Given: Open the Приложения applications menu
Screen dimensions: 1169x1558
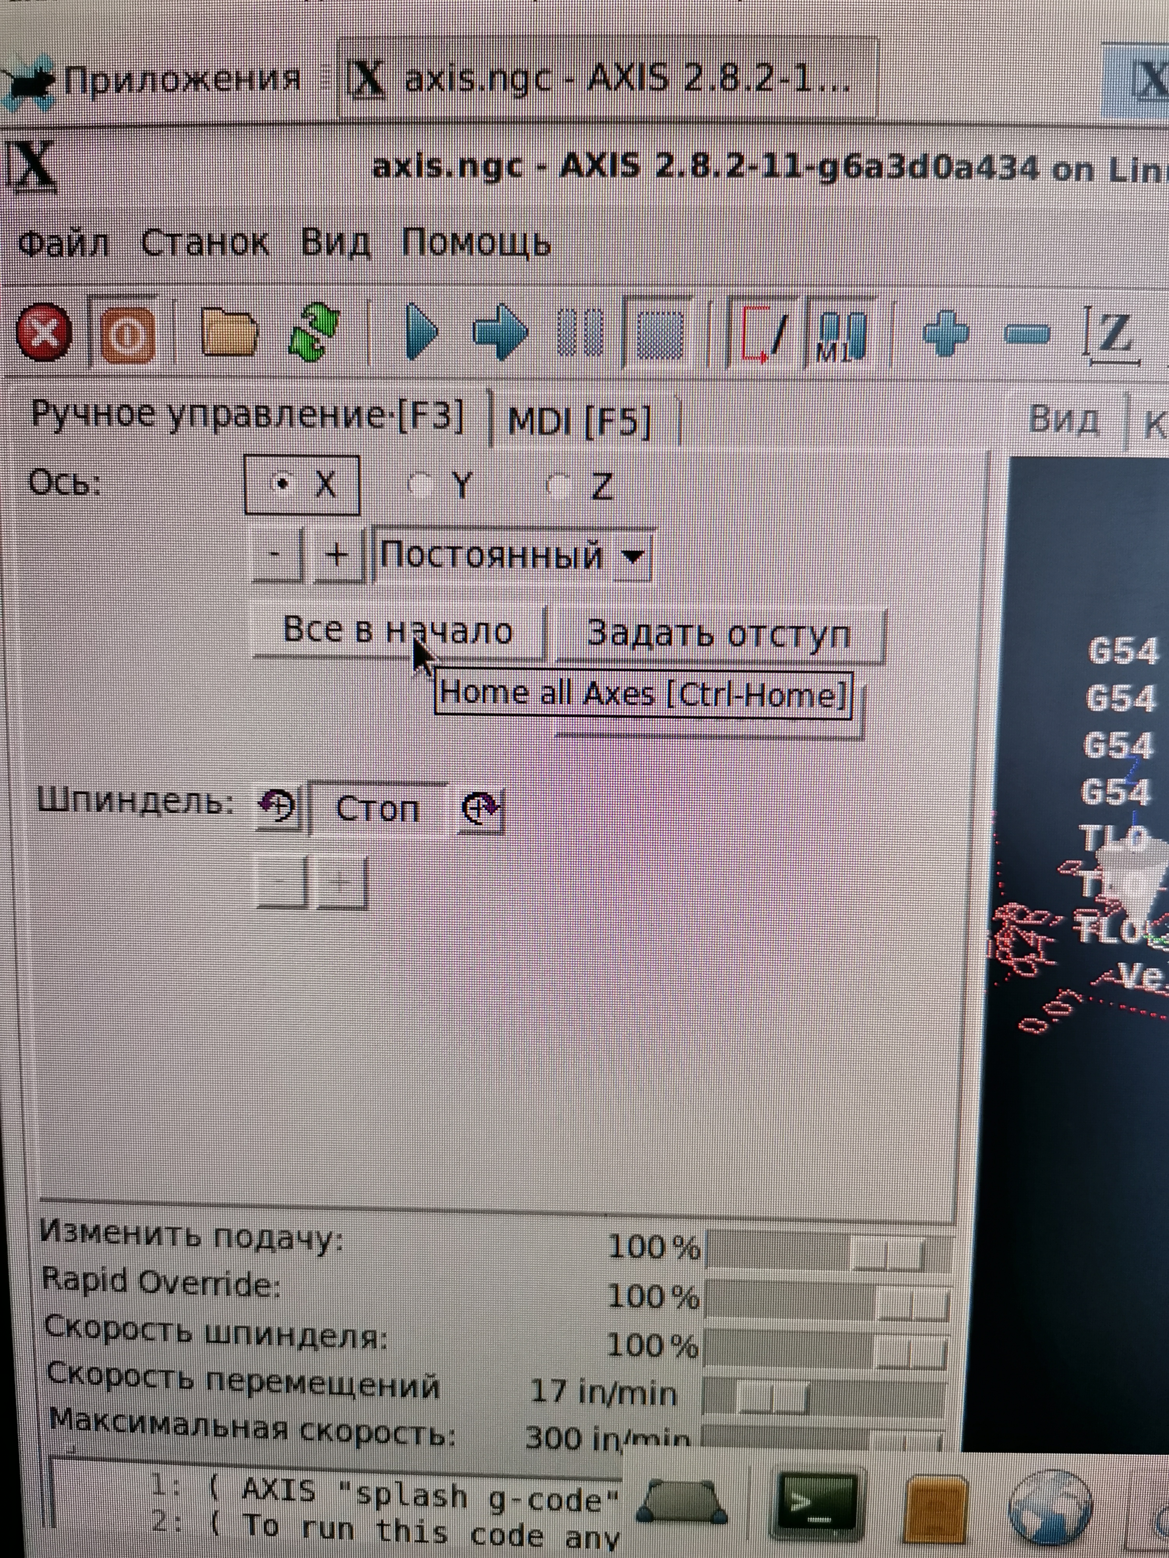Looking at the screenshot, I should point(181,79).
